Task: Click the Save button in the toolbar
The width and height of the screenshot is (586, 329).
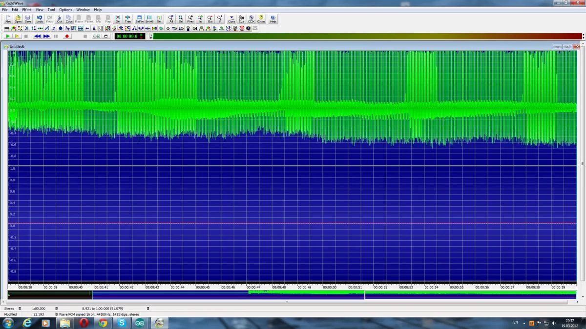Action: tap(28, 19)
